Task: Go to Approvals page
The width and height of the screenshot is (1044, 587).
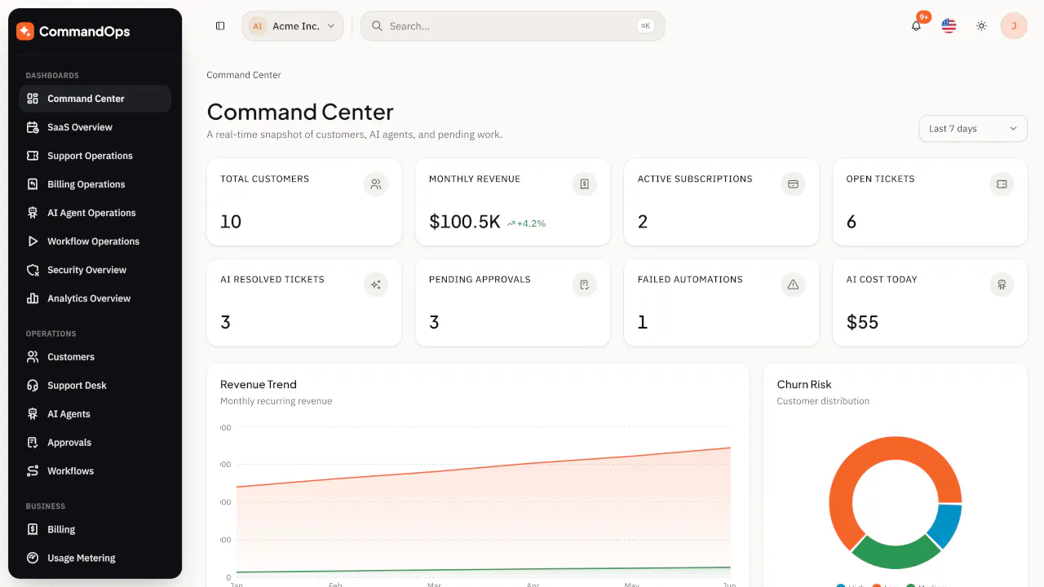Action: coord(95,443)
